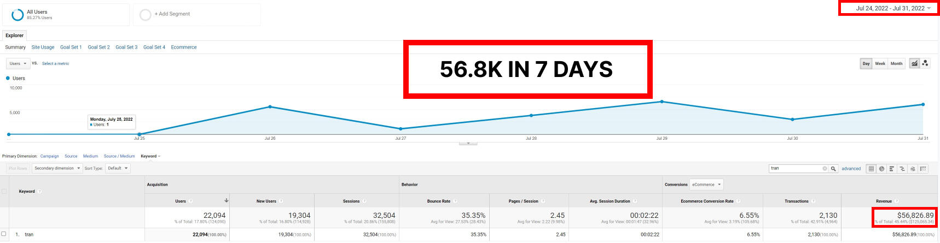Sort by Bounce Rate column header
940x243 pixels.
click(439, 201)
